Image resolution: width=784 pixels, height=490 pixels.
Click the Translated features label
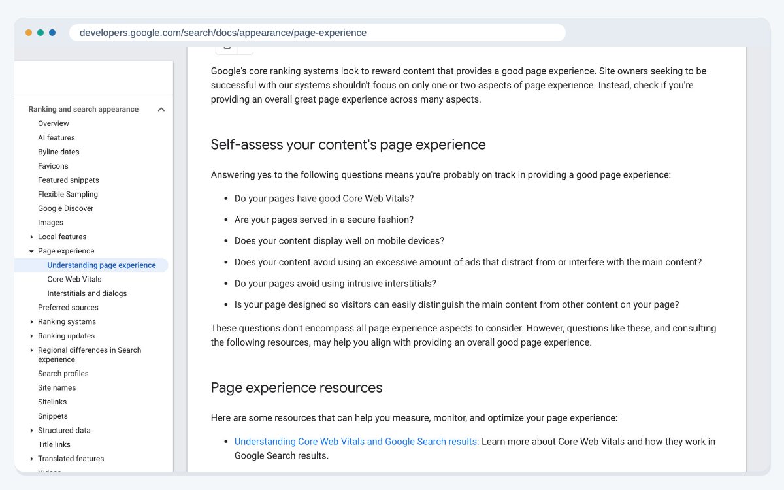point(71,459)
